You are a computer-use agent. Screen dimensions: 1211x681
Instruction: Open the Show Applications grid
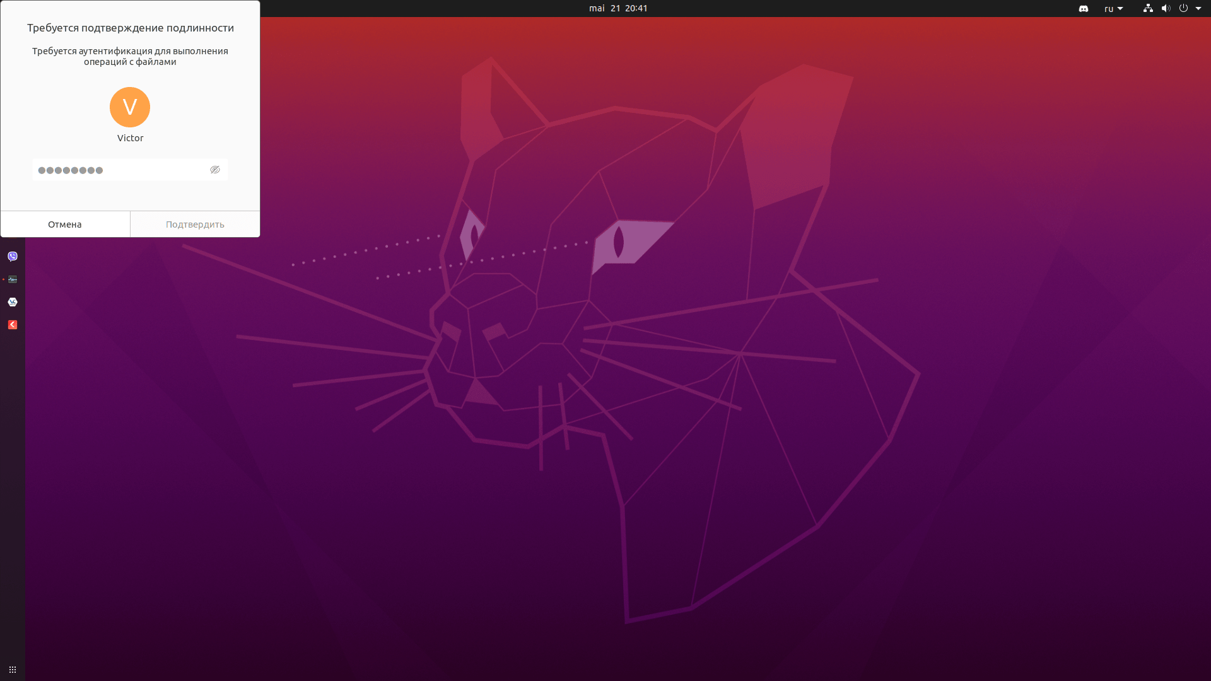click(x=13, y=670)
